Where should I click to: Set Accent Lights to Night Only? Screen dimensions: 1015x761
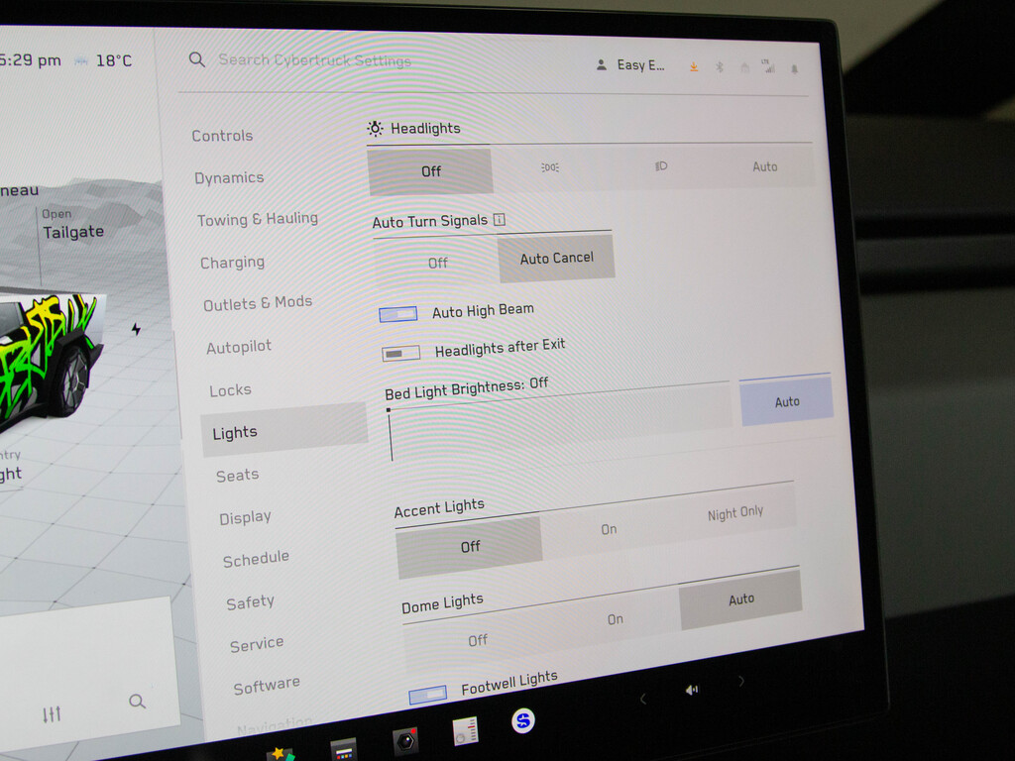pos(735,513)
